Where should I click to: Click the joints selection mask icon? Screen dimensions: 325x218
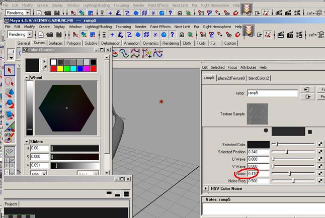point(120,35)
